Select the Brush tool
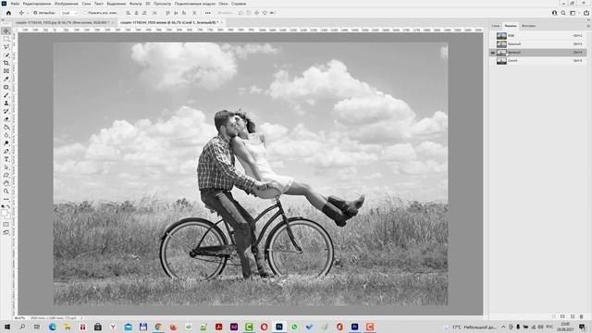The width and height of the screenshot is (592, 333). 6,95
